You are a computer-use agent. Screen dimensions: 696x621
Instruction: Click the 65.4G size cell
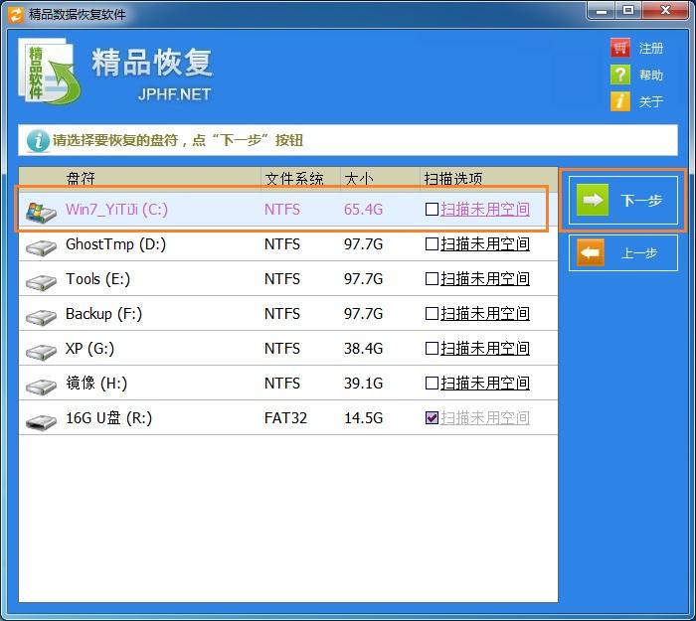tap(363, 209)
